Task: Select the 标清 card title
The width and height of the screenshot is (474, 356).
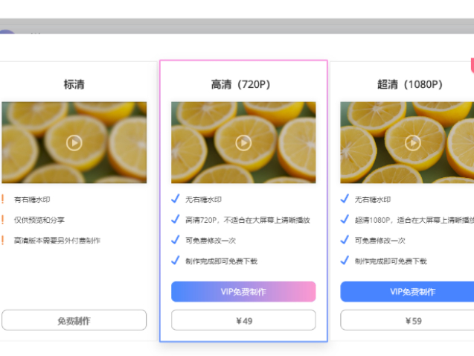Action: tap(74, 84)
